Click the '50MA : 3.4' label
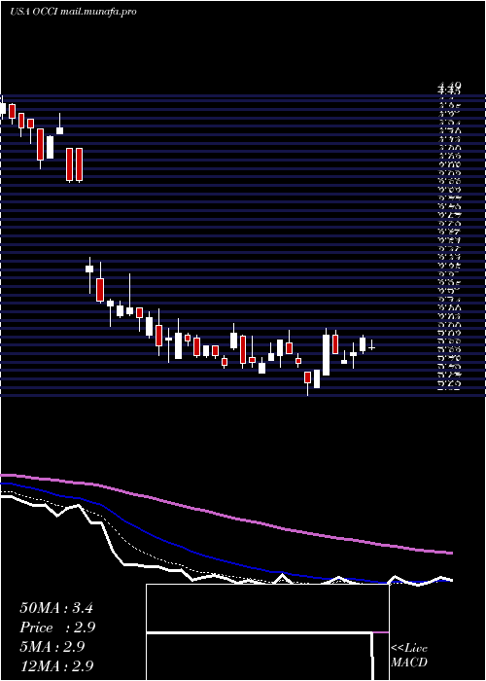 tap(56, 608)
